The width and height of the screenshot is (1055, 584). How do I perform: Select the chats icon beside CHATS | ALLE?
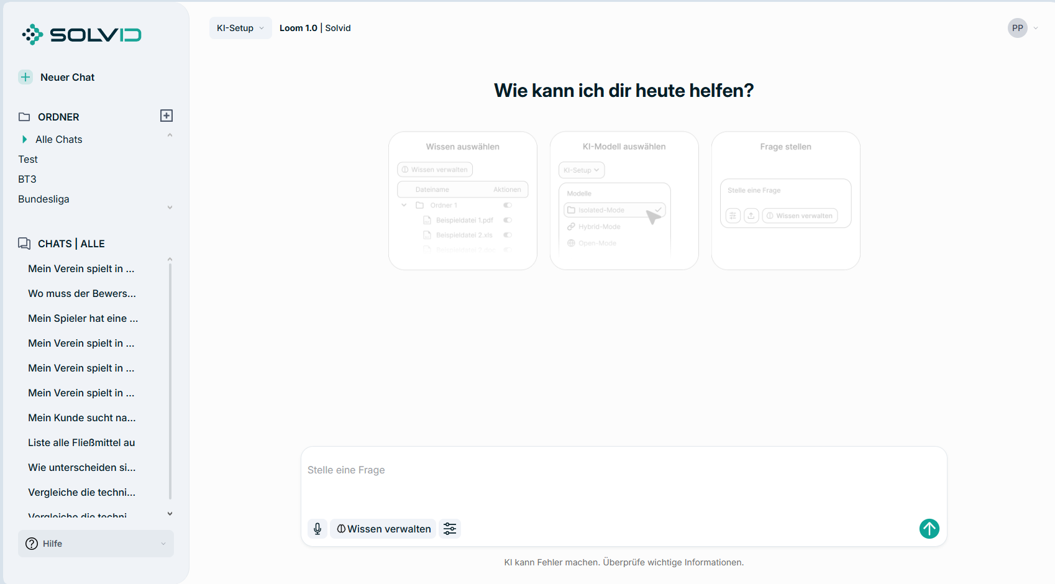point(24,243)
